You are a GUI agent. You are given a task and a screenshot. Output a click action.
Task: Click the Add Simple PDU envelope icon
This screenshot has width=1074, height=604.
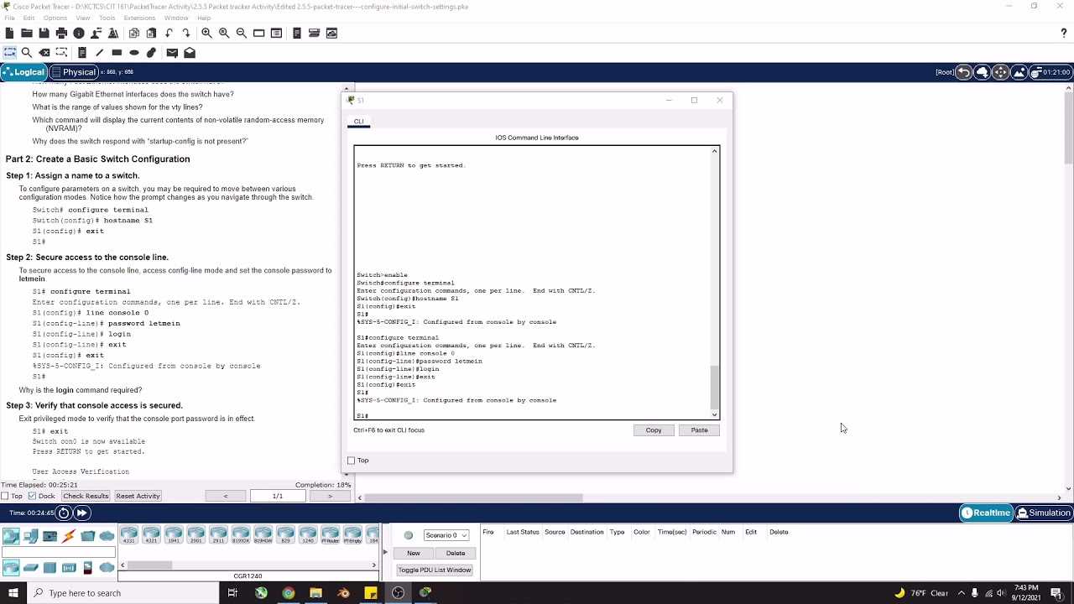172,52
